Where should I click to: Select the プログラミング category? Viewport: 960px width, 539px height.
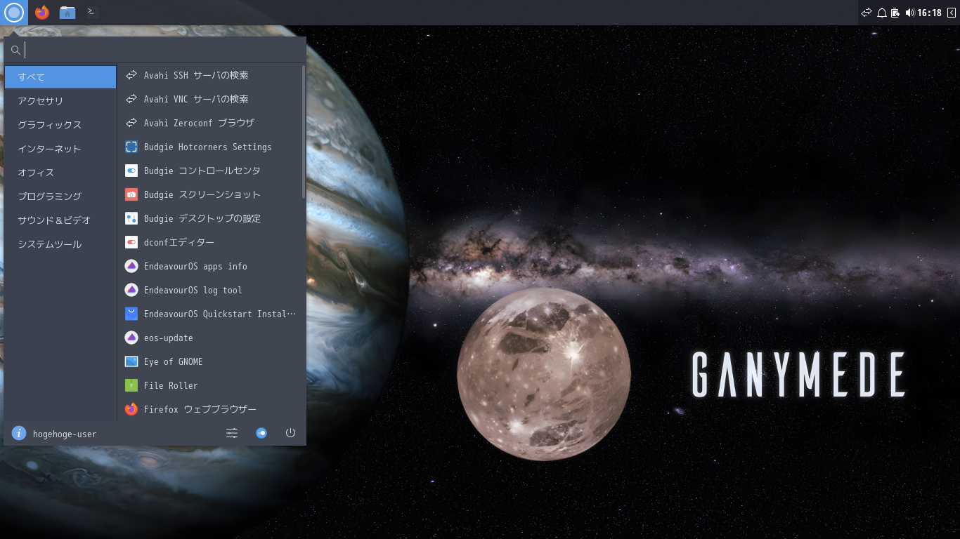(x=60, y=197)
